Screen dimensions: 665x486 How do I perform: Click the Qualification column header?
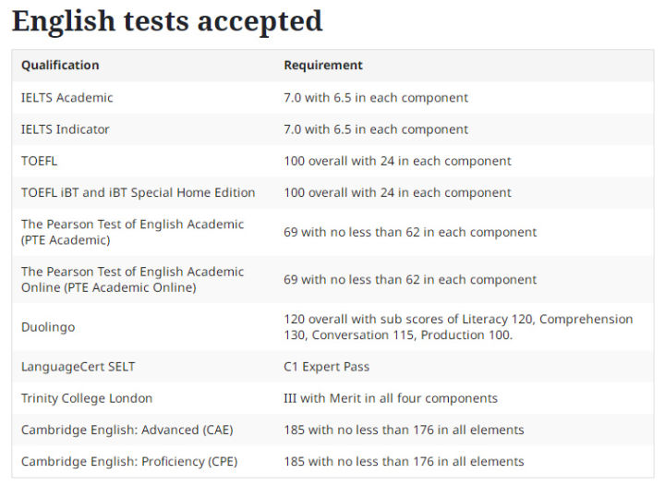coord(60,66)
